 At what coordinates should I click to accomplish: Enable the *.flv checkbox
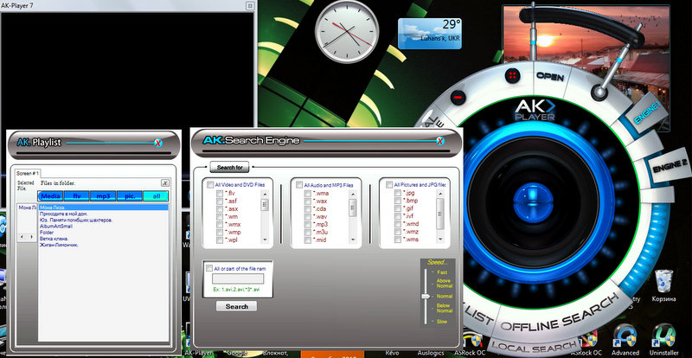click(x=220, y=193)
